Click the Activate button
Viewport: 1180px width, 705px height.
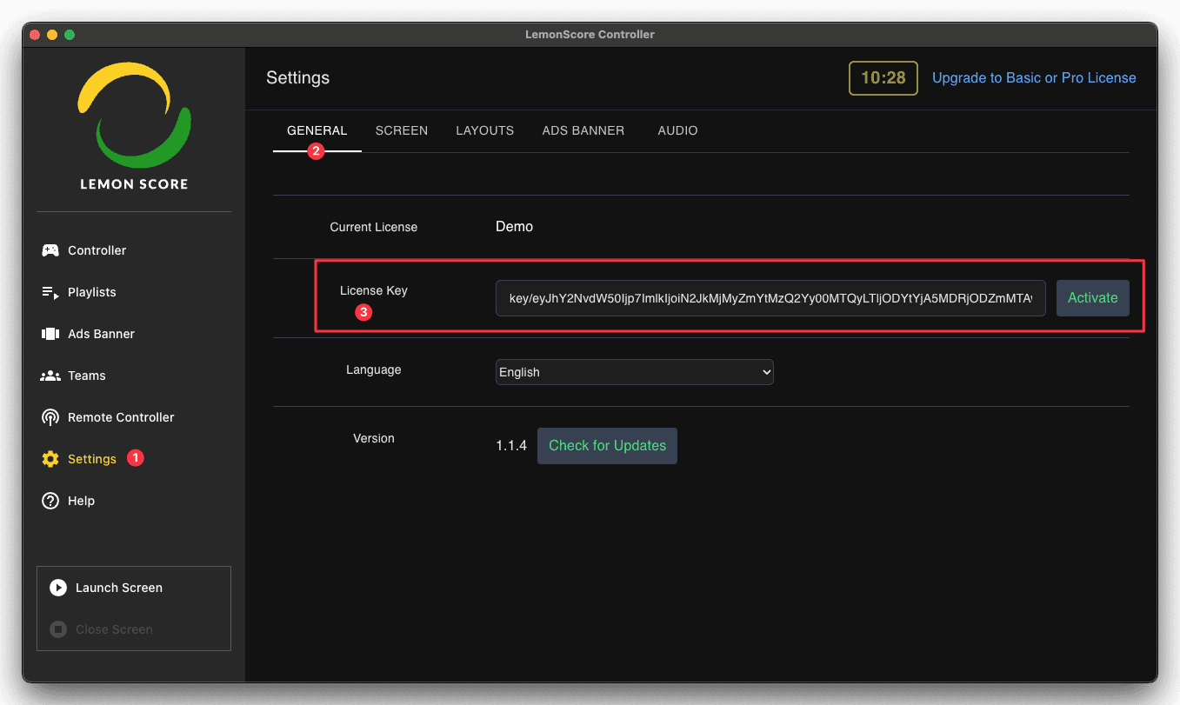pyautogui.click(x=1092, y=298)
